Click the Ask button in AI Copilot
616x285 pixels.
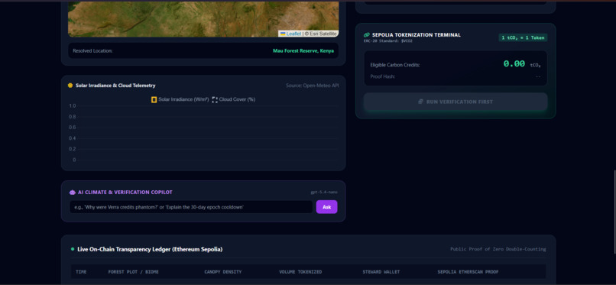tap(326, 207)
